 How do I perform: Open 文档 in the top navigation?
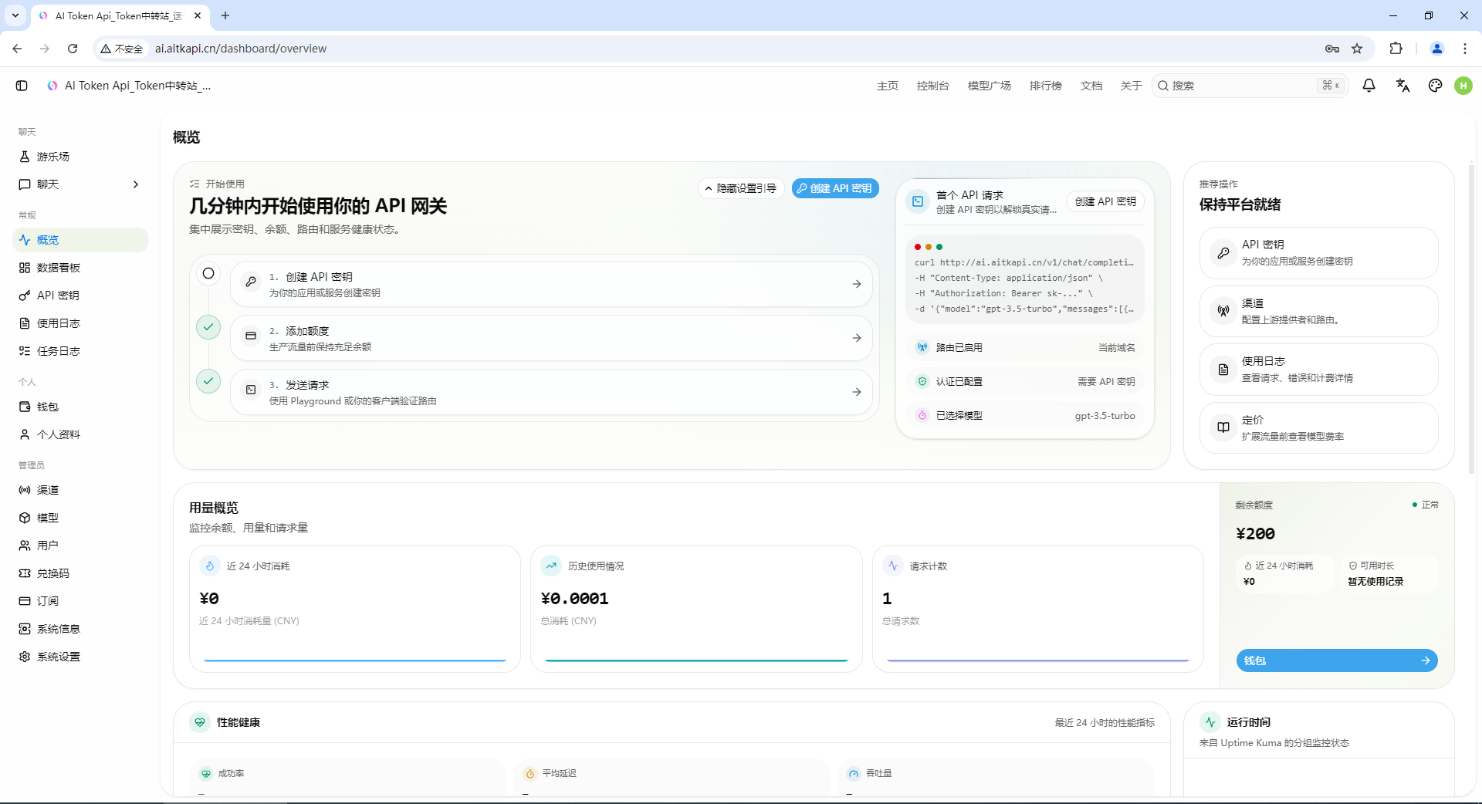(1091, 86)
